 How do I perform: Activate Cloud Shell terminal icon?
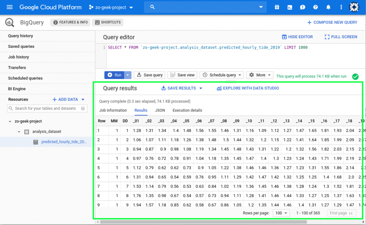click(x=290, y=7)
